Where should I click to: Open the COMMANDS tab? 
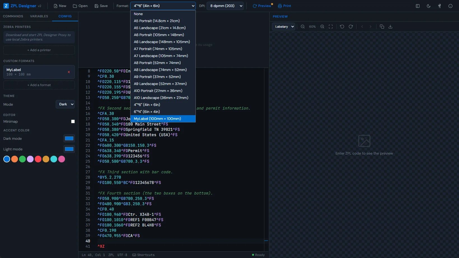(x=13, y=16)
